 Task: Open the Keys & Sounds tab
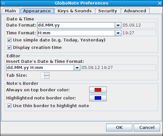pos(75,11)
